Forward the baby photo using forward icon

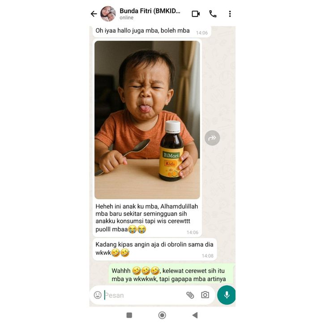(x=212, y=138)
